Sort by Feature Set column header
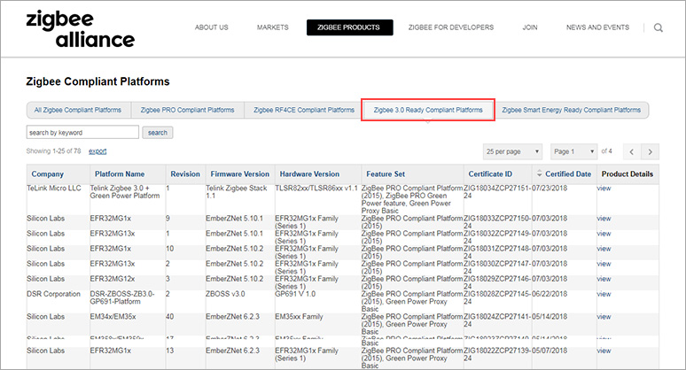The width and height of the screenshot is (686, 370). [x=386, y=173]
